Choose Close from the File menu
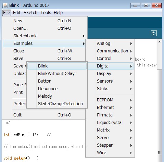 tap(44, 51)
